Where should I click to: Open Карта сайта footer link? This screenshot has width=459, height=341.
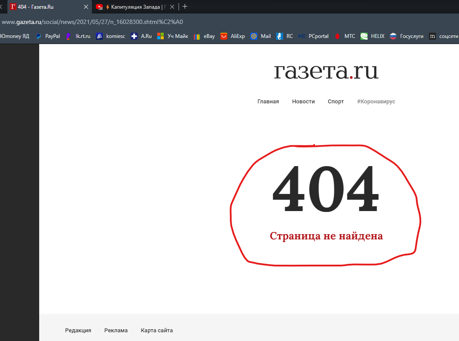click(x=156, y=330)
